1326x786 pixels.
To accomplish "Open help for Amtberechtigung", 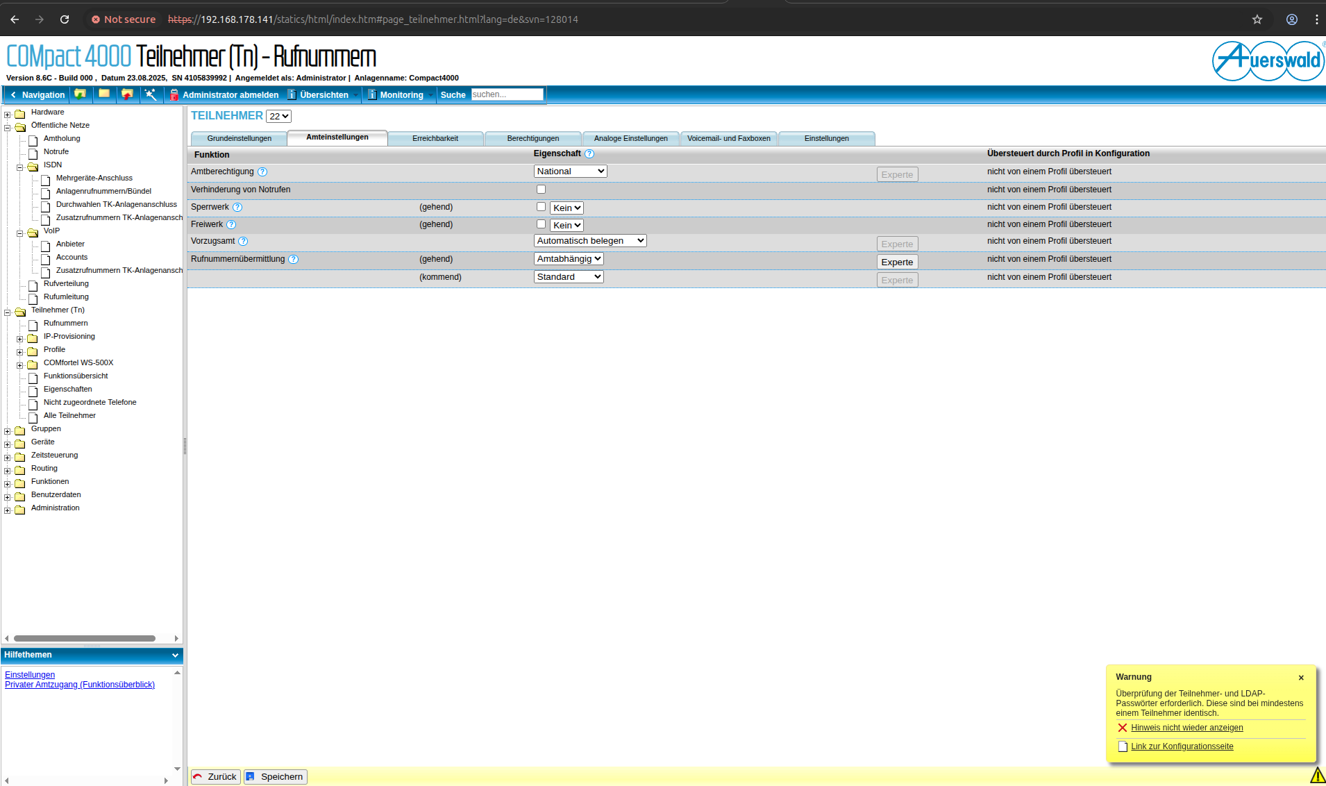I will [262, 172].
